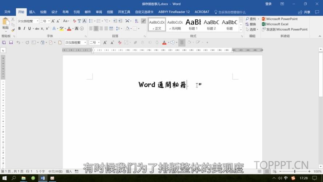The height and width of the screenshot is (182, 323).
Task: Clear all formatting eraser icon in ribbon
Action: pos(74,21)
